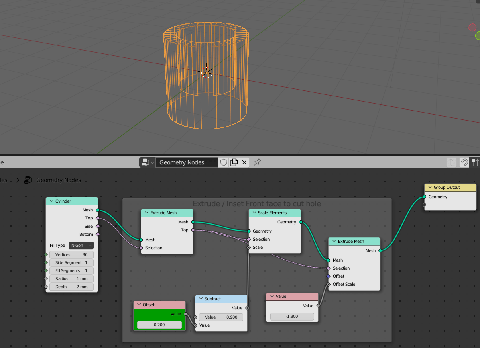Click the parent node tree up-arrow icon
The image size is (480, 348).
click(452, 162)
